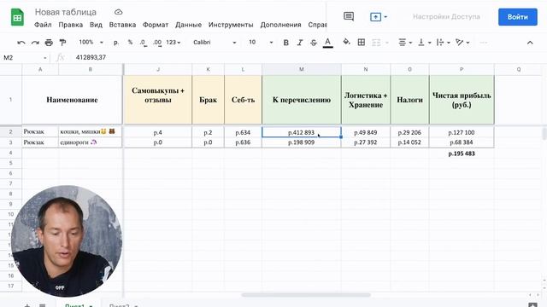
Task: Select the Чистая прибыль (руб.) header cell
Action: (462, 100)
